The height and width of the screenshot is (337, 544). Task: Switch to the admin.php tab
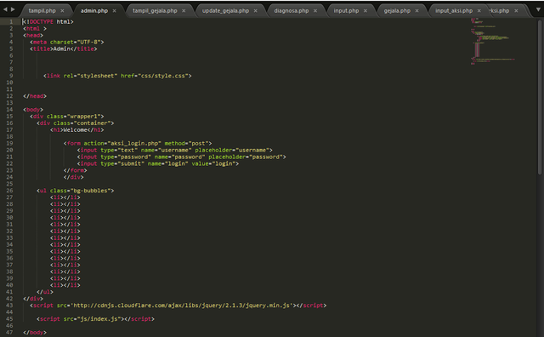pos(94,11)
